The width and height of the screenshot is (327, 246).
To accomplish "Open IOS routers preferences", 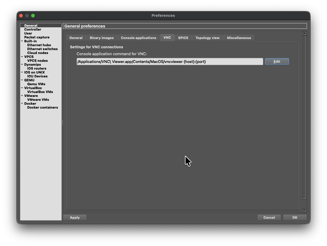I will [37, 68].
